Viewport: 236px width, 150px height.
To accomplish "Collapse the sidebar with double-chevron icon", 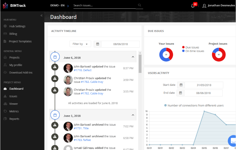I will pyautogui.click(x=42, y=16).
